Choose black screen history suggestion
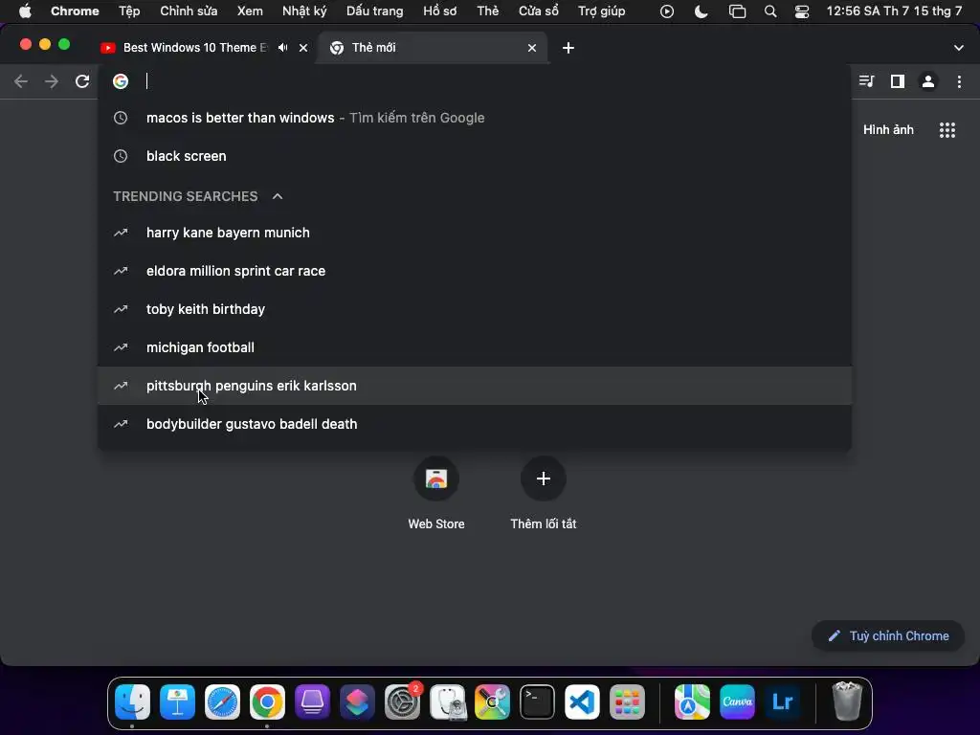Viewport: 980px width, 735px height. click(x=475, y=156)
